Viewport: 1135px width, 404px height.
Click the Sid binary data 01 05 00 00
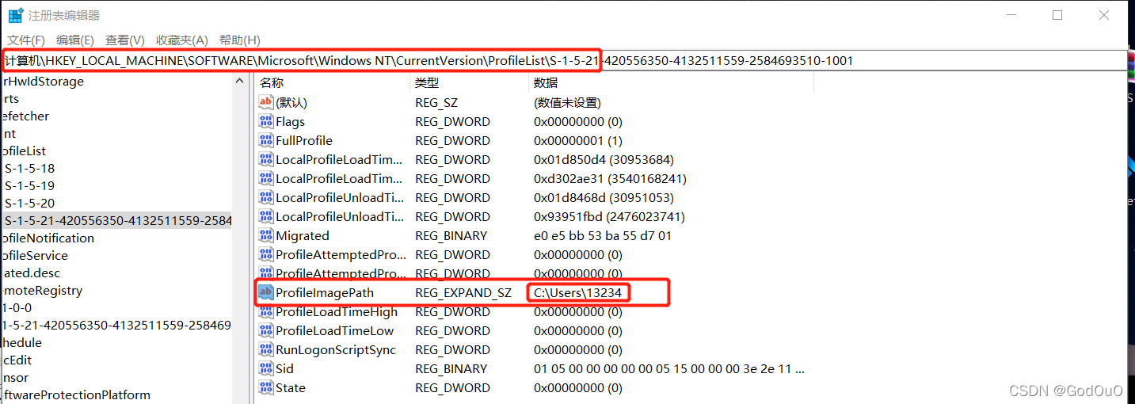coord(669,368)
